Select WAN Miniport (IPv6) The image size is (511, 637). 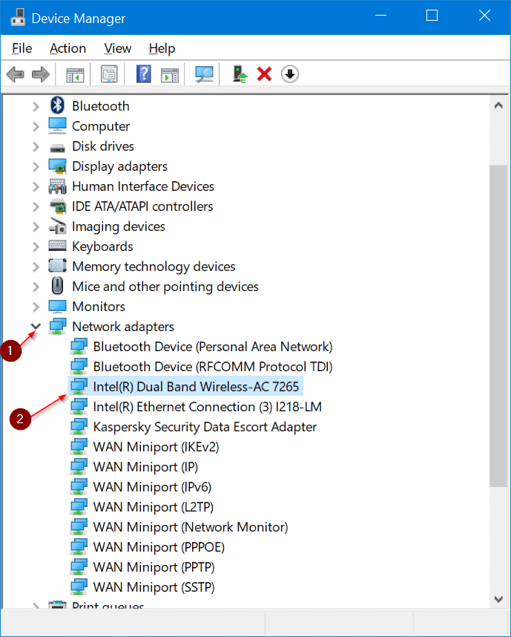coord(152,487)
